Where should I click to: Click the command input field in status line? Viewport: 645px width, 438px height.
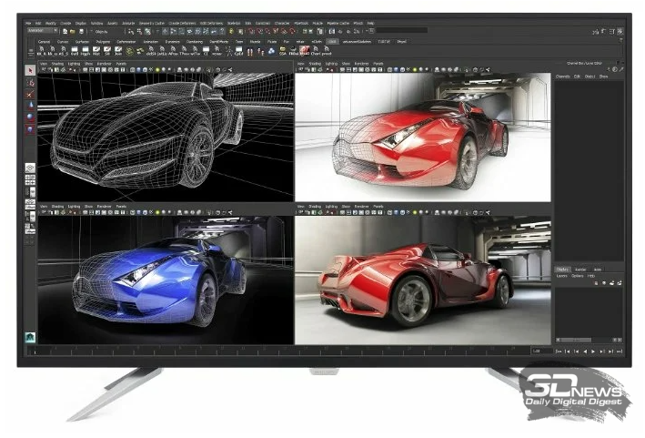coord(402,30)
